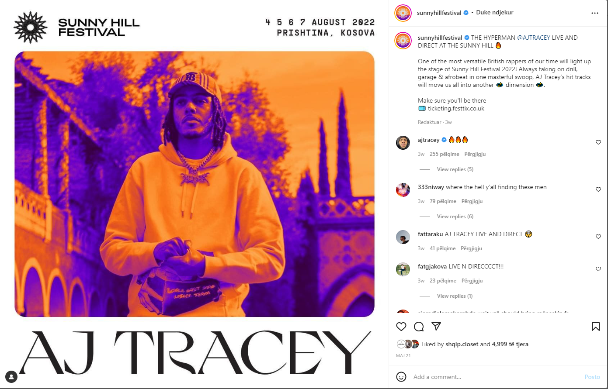Expand View replies (1) under fatgjakova
Viewport: 608px width, 389px height.
[455, 296]
